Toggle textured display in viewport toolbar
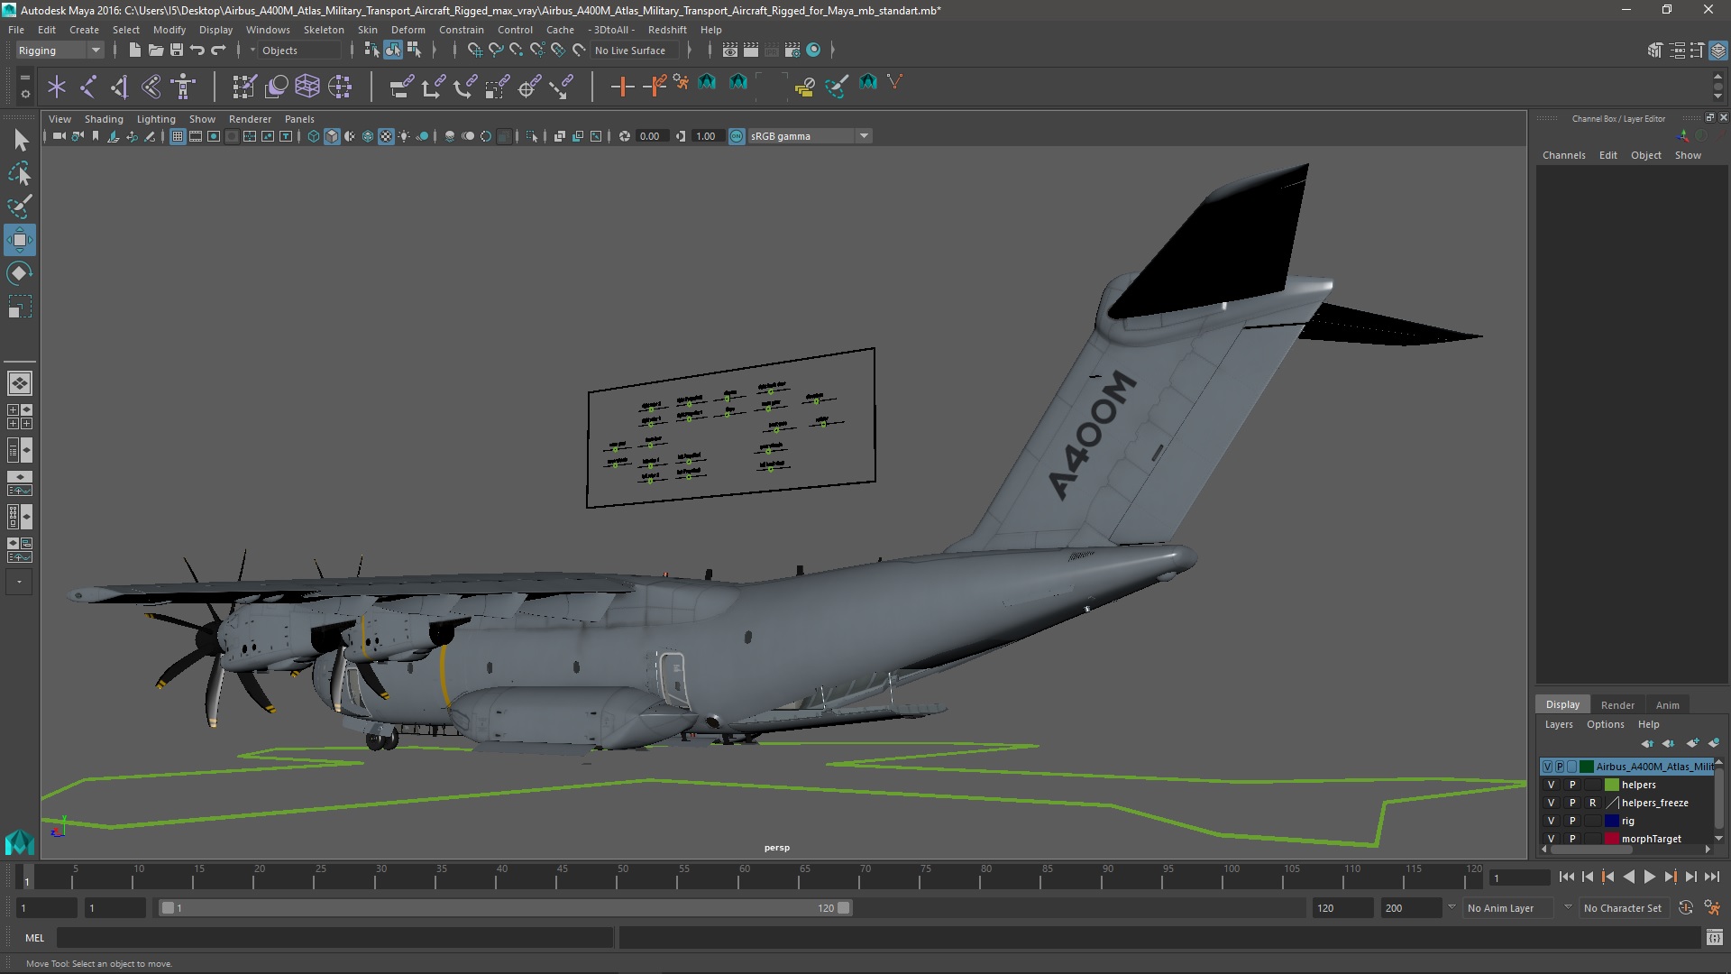This screenshot has width=1731, height=974. 386,136
